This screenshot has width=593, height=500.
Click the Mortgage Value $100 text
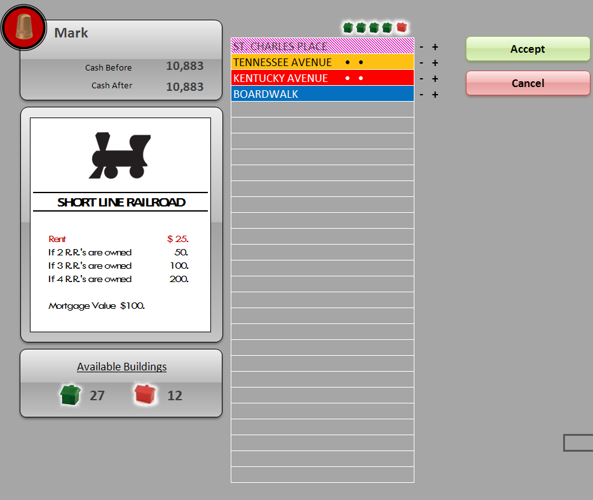[x=97, y=306]
